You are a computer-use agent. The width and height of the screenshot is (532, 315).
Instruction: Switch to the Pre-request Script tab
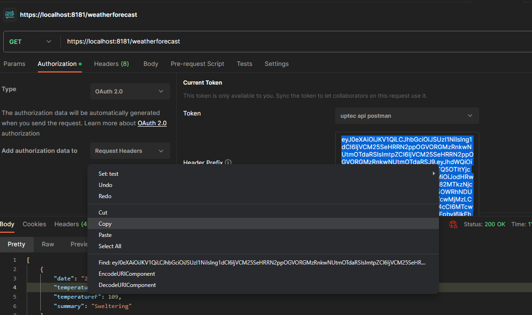(x=197, y=64)
